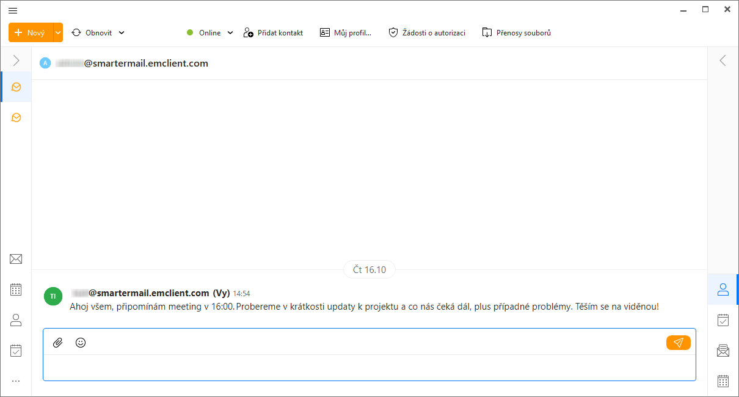Open Contacts in the left sidebar

tap(16, 320)
